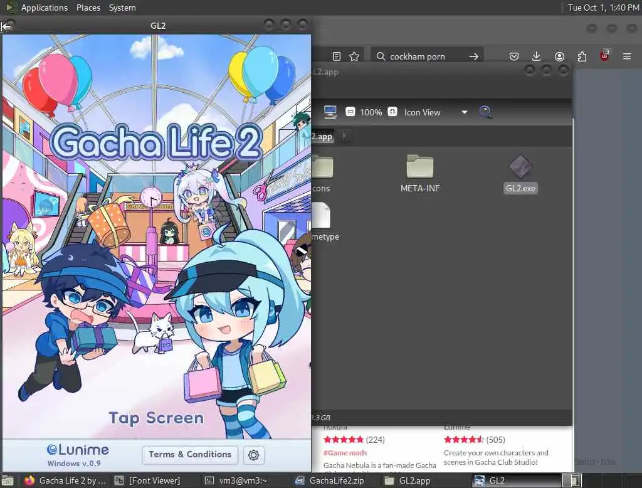This screenshot has width=642, height=488.
Task: Click the file manager search magnifier icon
Action: 485,112
